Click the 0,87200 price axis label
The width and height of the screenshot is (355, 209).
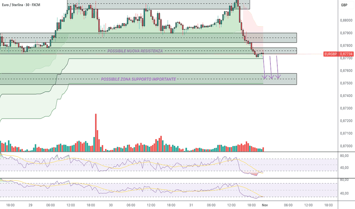(x=346, y=121)
